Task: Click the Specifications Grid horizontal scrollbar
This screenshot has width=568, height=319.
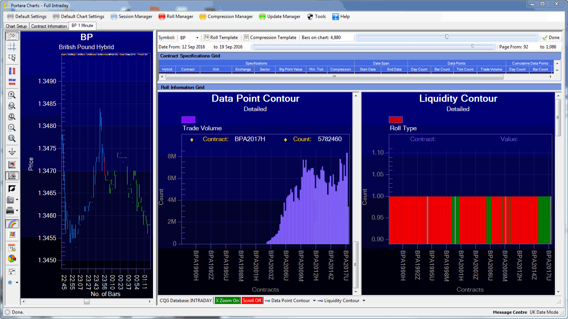Action: point(334,77)
